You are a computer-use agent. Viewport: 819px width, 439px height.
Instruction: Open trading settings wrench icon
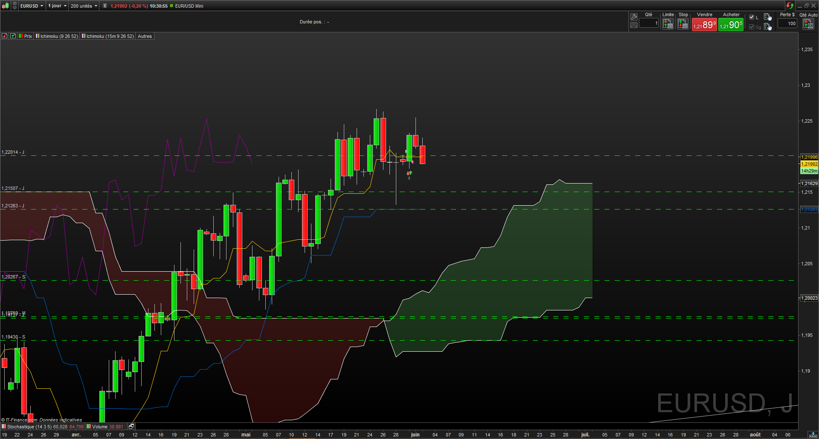634,17
